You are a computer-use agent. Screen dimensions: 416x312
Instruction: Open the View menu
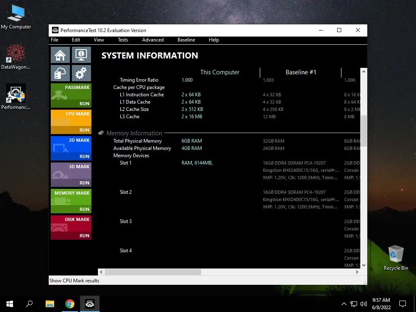[99, 40]
